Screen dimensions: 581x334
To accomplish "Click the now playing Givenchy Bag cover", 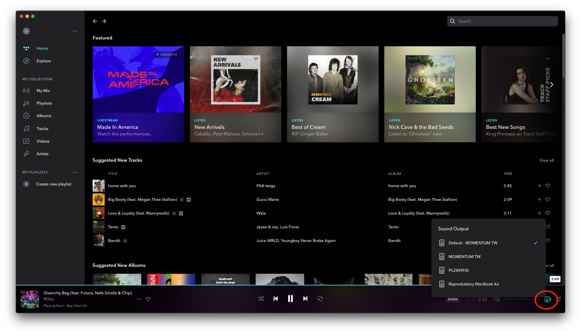I will pyautogui.click(x=30, y=299).
